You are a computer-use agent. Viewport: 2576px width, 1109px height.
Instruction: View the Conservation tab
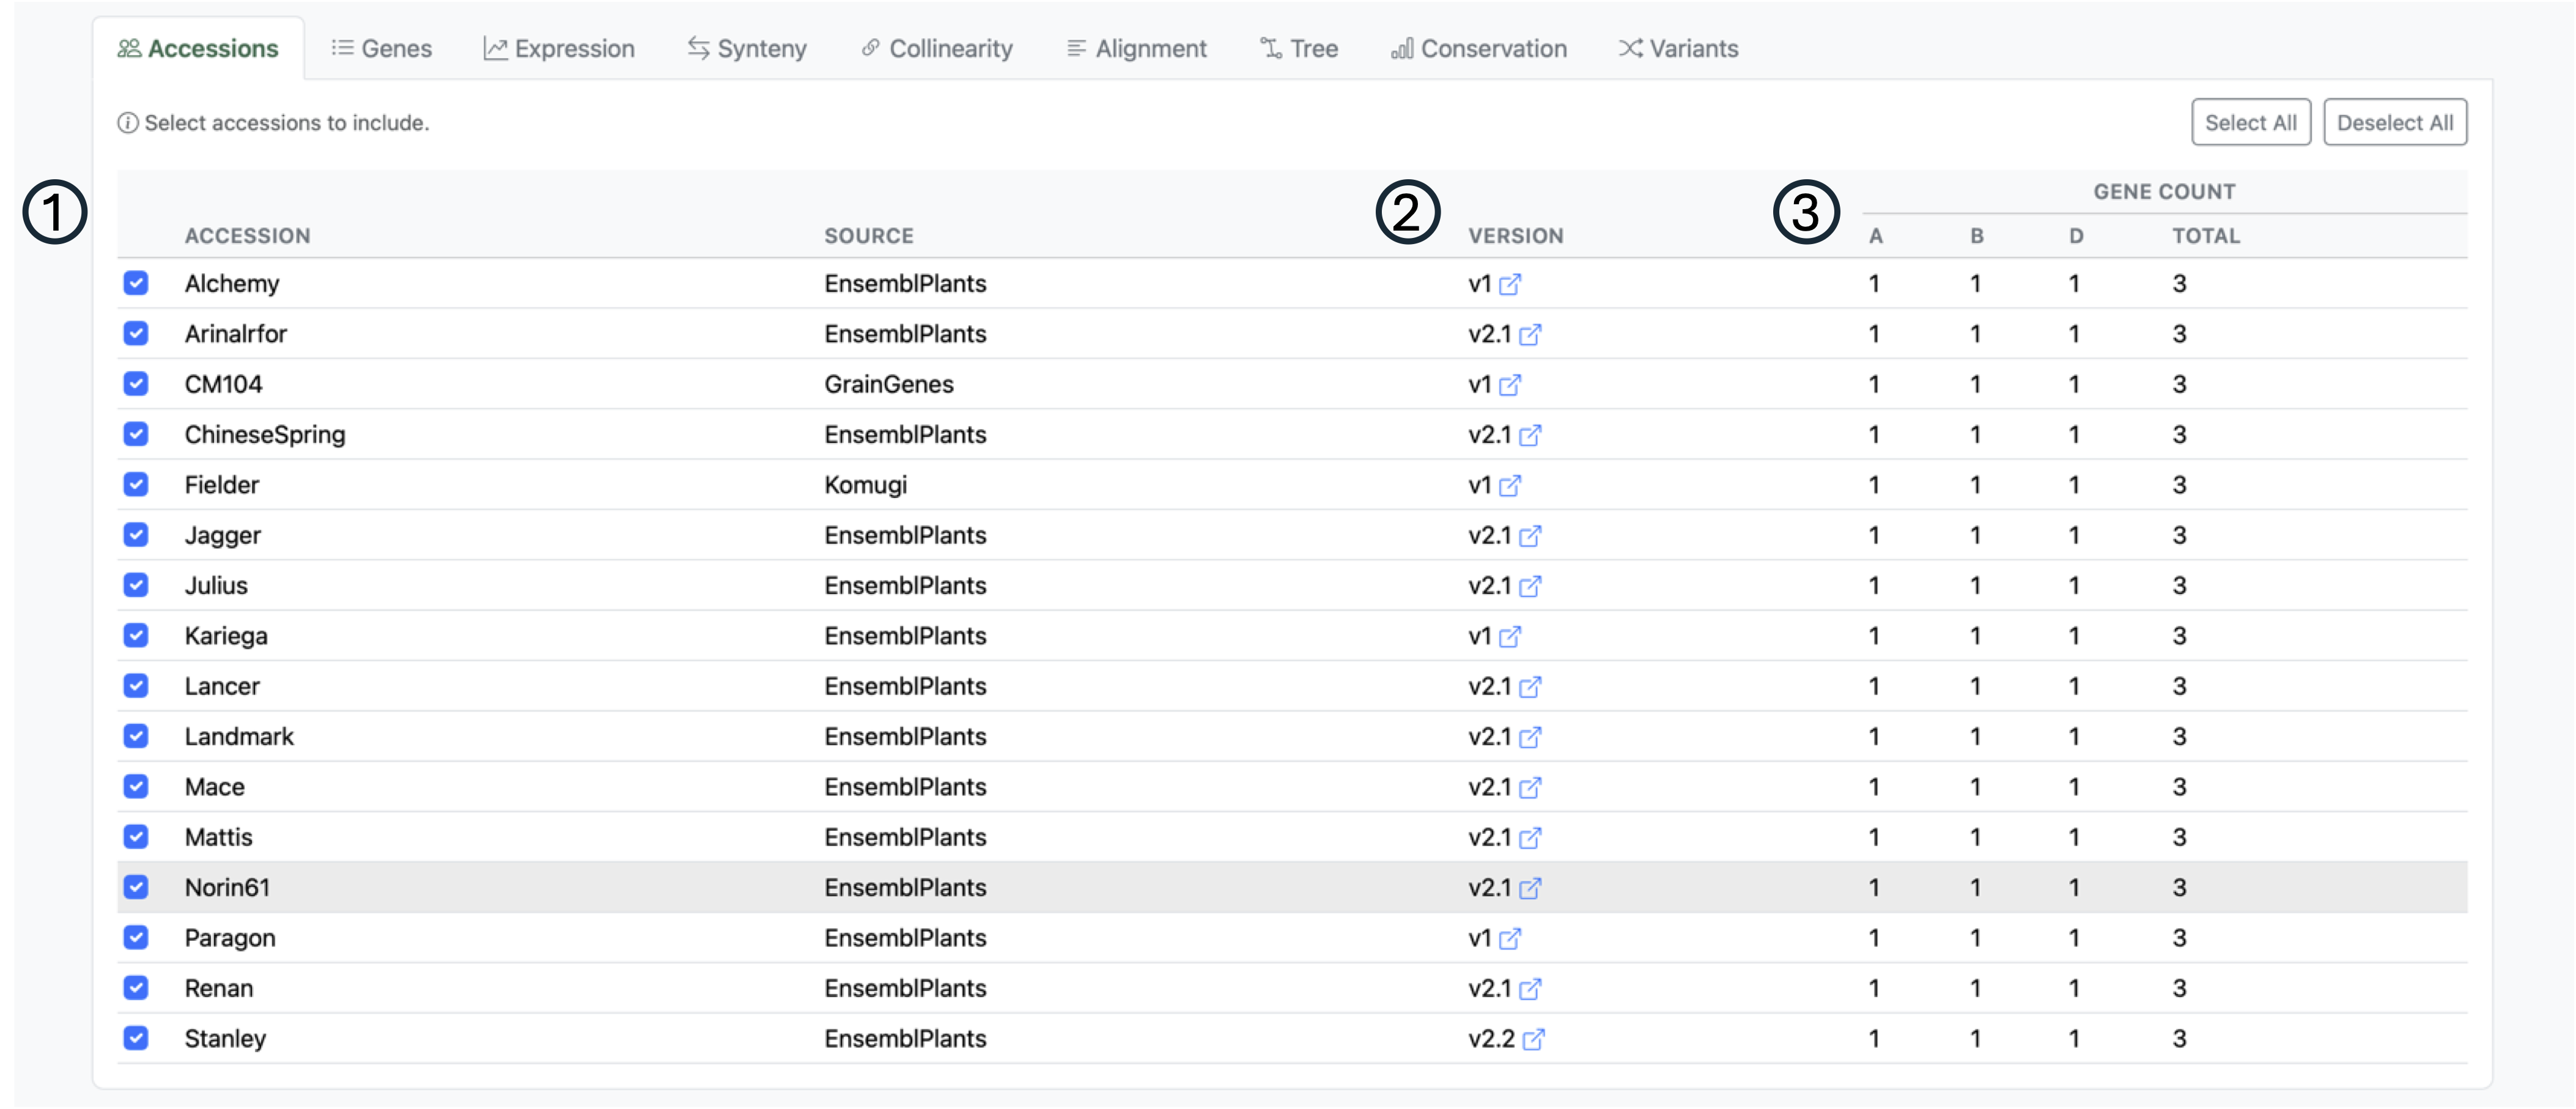point(1479,48)
